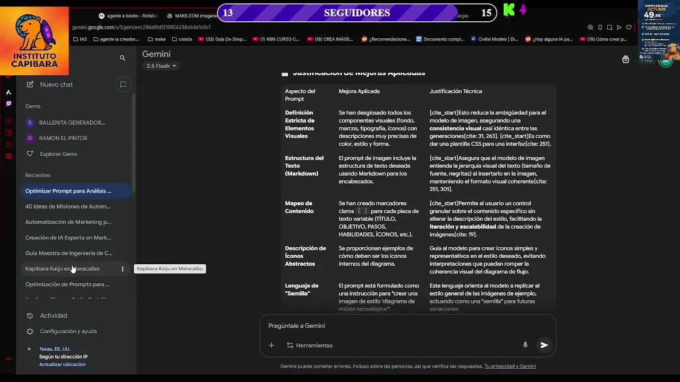
Task: Open '(1) N8N CURSO C...' bookmark
Action: click(276, 39)
